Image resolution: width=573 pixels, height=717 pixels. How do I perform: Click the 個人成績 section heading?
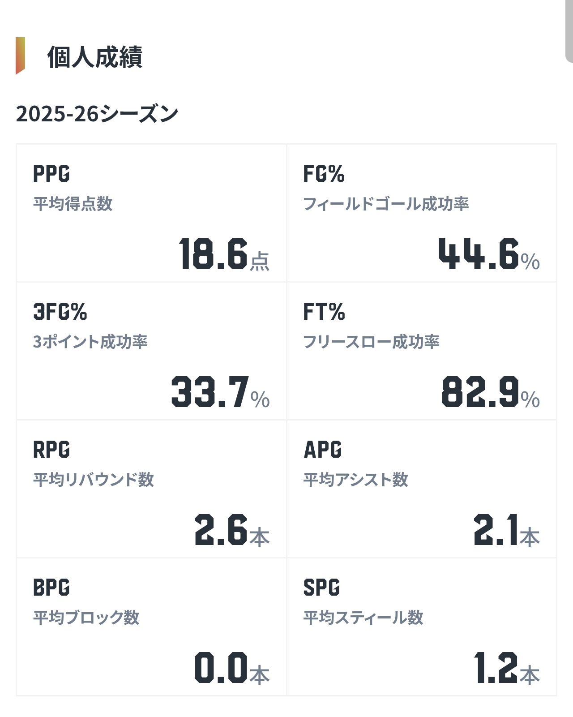coord(94,57)
